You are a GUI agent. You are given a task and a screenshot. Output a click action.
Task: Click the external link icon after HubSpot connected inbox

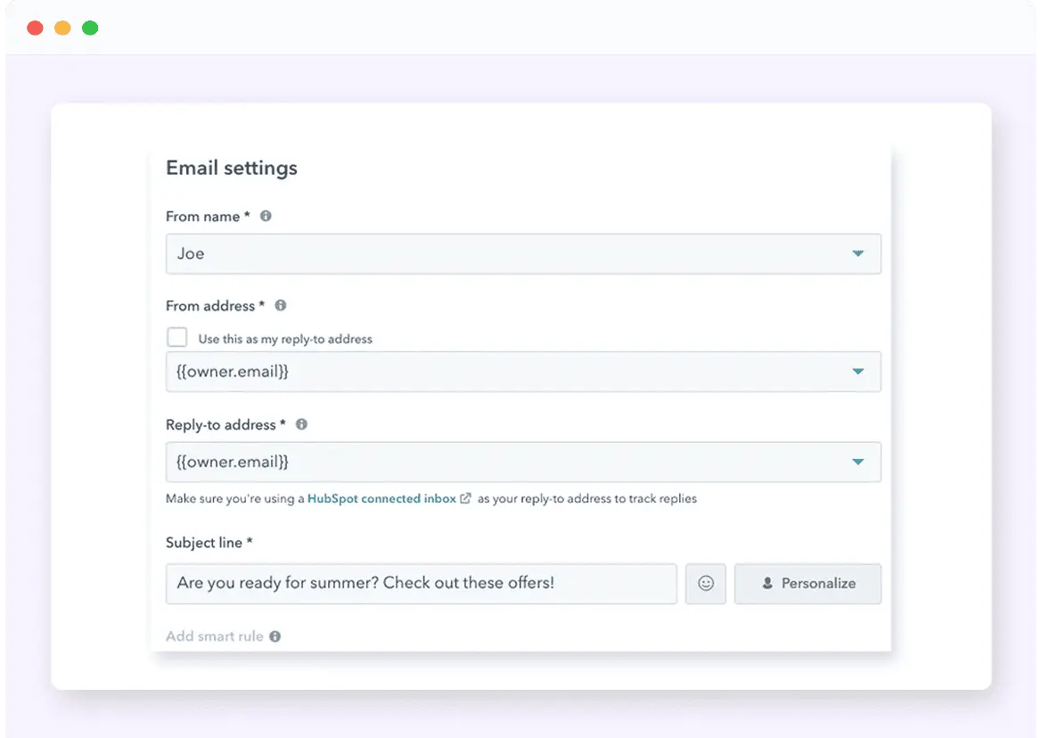pyautogui.click(x=464, y=498)
